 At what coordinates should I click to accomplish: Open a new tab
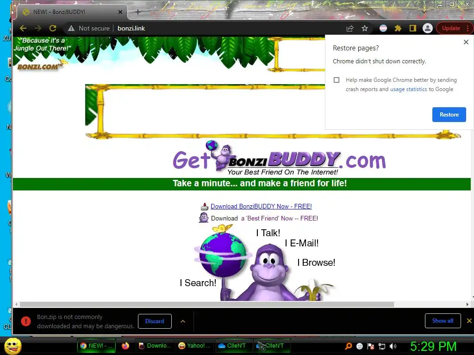coord(138,12)
